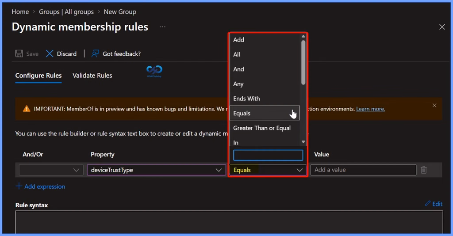Select Greater Than or Equal operator
The width and height of the screenshot is (453, 236).
coord(265,128)
